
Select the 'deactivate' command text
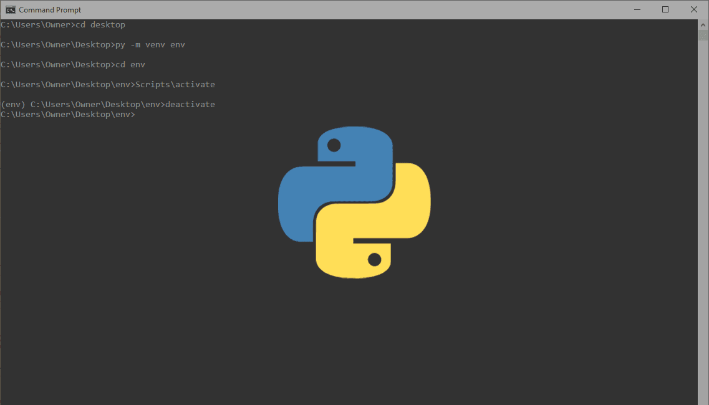click(x=191, y=104)
